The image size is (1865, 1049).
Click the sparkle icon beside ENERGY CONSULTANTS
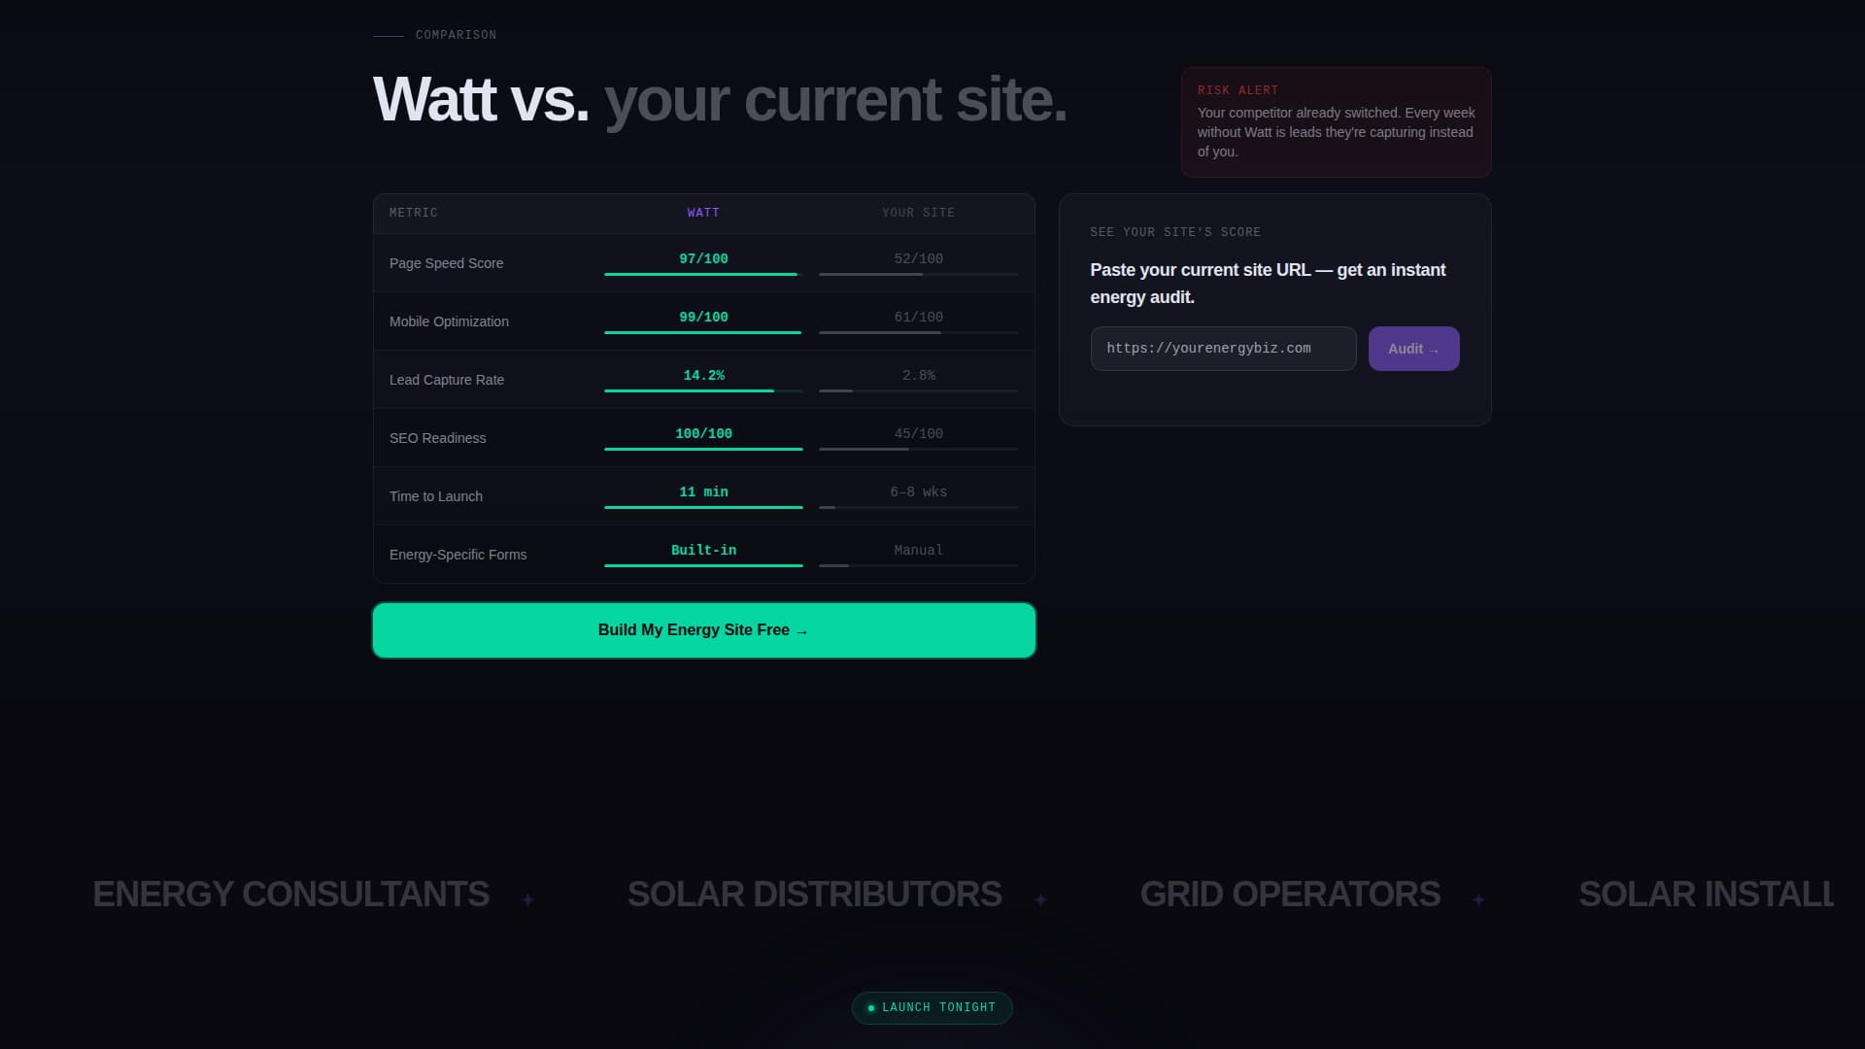pyautogui.click(x=529, y=898)
